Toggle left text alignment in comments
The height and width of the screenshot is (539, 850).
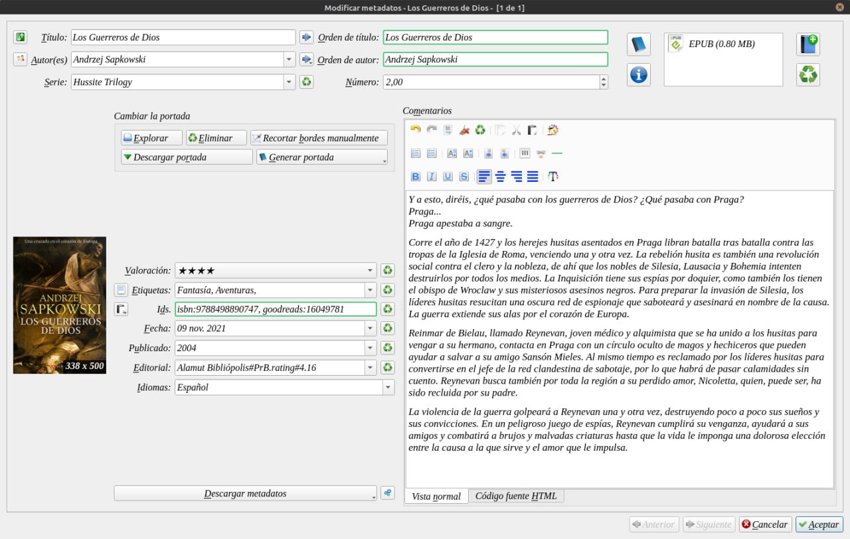[x=484, y=177]
